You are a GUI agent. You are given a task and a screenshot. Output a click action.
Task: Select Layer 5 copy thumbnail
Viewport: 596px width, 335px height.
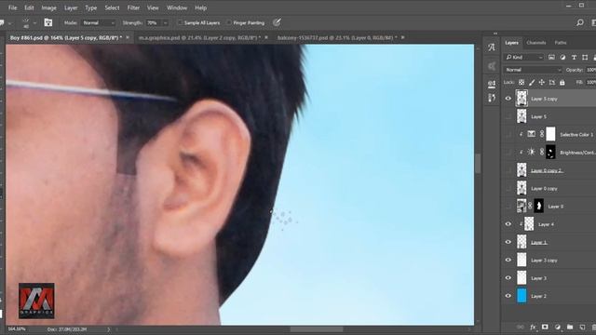click(521, 99)
